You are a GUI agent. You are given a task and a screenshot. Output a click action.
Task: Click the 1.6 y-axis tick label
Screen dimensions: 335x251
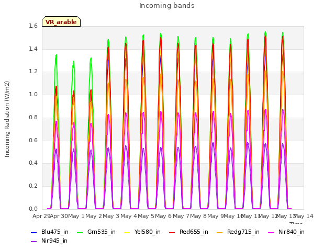click(33, 26)
